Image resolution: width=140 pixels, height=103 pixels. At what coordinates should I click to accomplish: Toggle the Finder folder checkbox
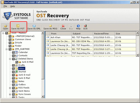10,46
